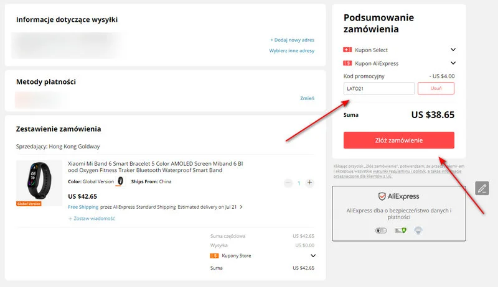Open shipping options via delivery arrow
The height and width of the screenshot is (287, 498).
pyautogui.click(x=241, y=207)
